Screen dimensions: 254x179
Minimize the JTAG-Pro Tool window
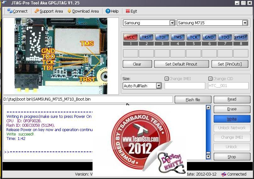point(237,3)
